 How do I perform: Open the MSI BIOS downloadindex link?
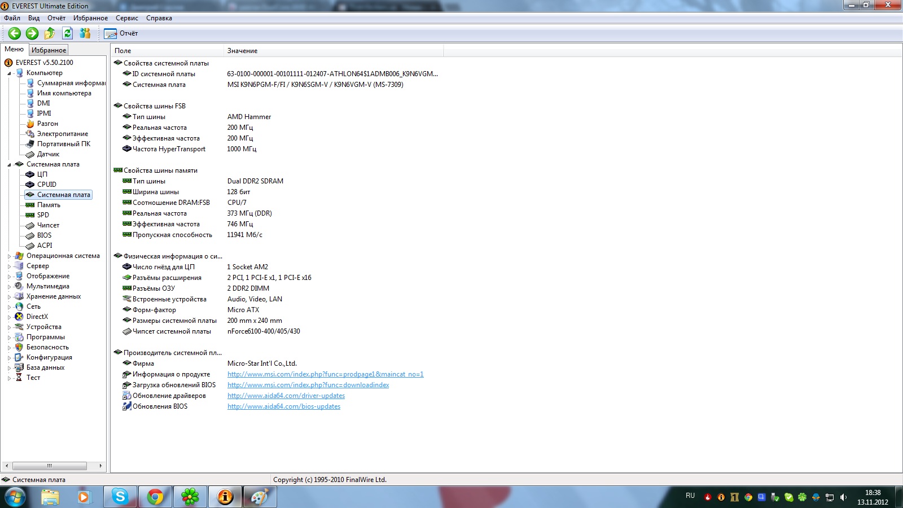pyautogui.click(x=308, y=385)
